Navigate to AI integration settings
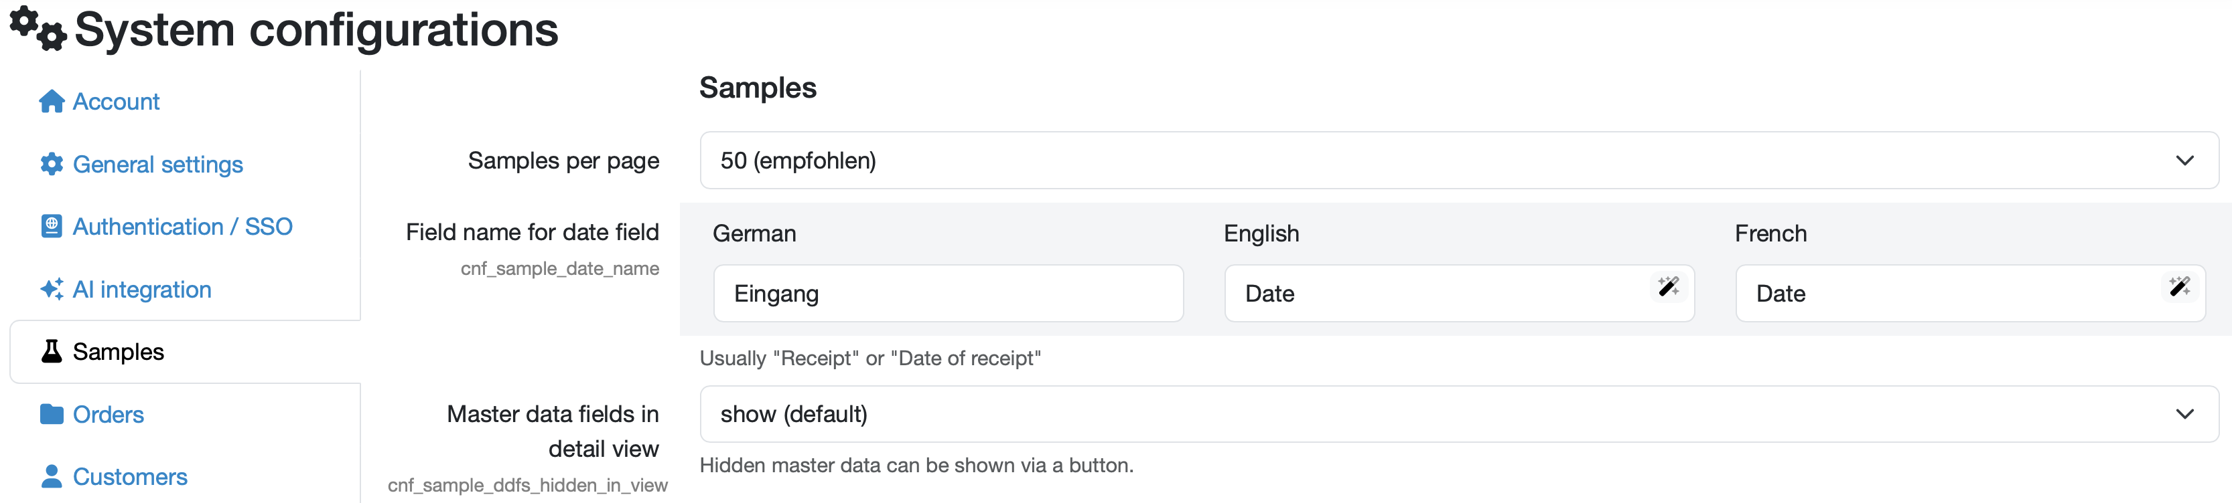Viewport: 2232px width, 503px height. pos(142,289)
